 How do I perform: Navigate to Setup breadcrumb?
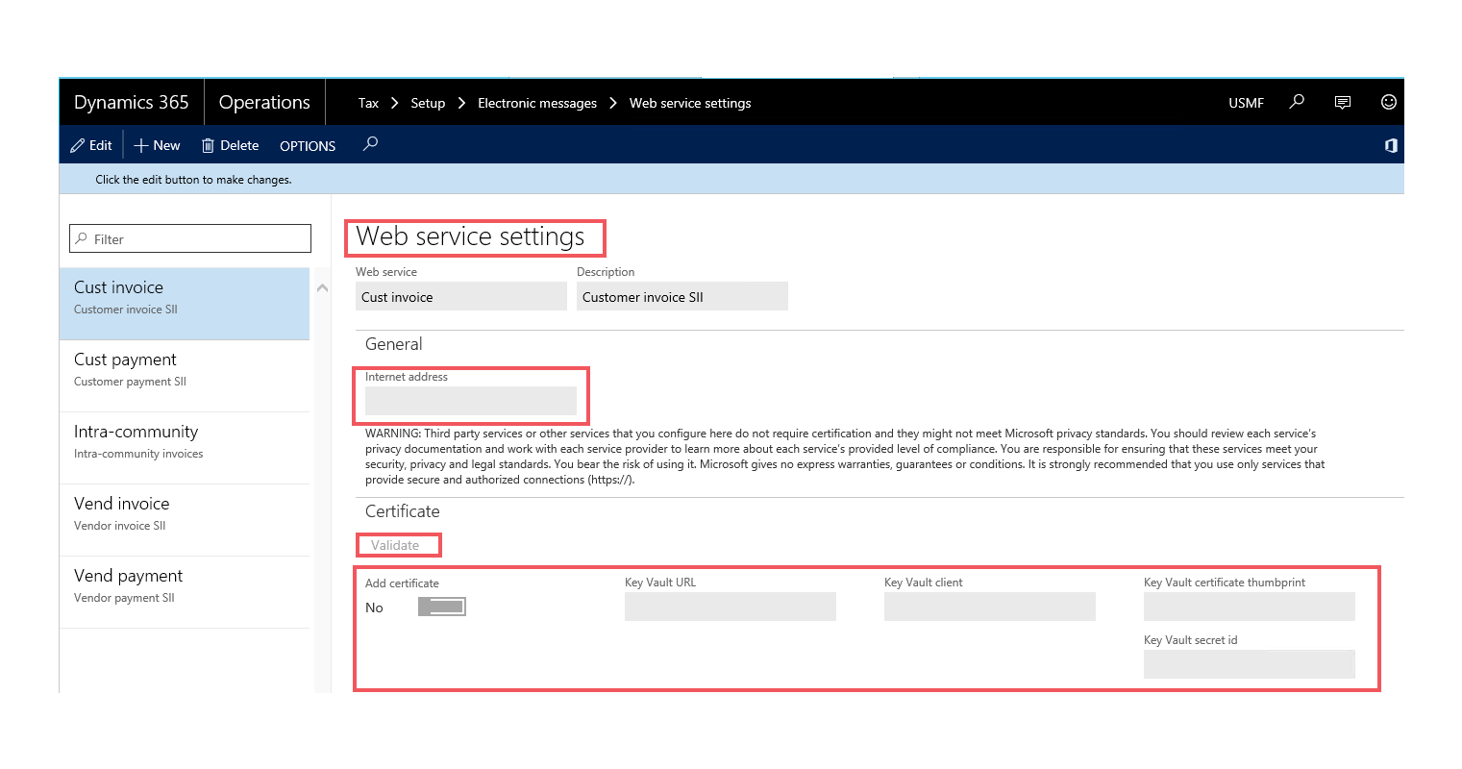428,103
